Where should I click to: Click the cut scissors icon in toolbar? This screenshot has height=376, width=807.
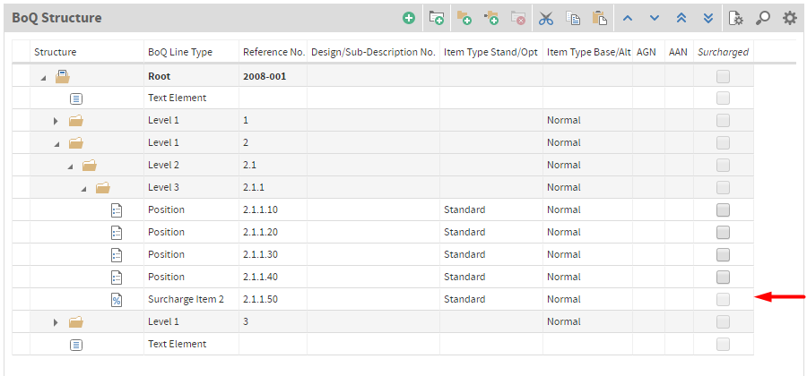(x=545, y=19)
